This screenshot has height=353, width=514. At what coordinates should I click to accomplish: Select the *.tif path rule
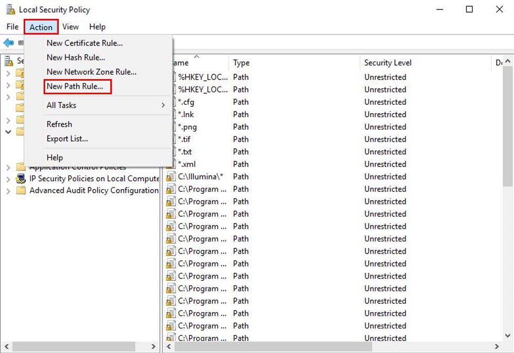click(x=184, y=139)
